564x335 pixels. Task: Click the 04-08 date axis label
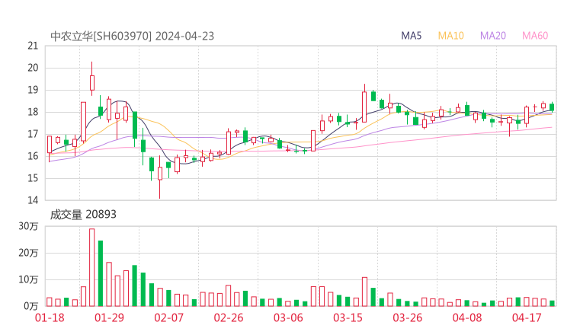pos(467,317)
